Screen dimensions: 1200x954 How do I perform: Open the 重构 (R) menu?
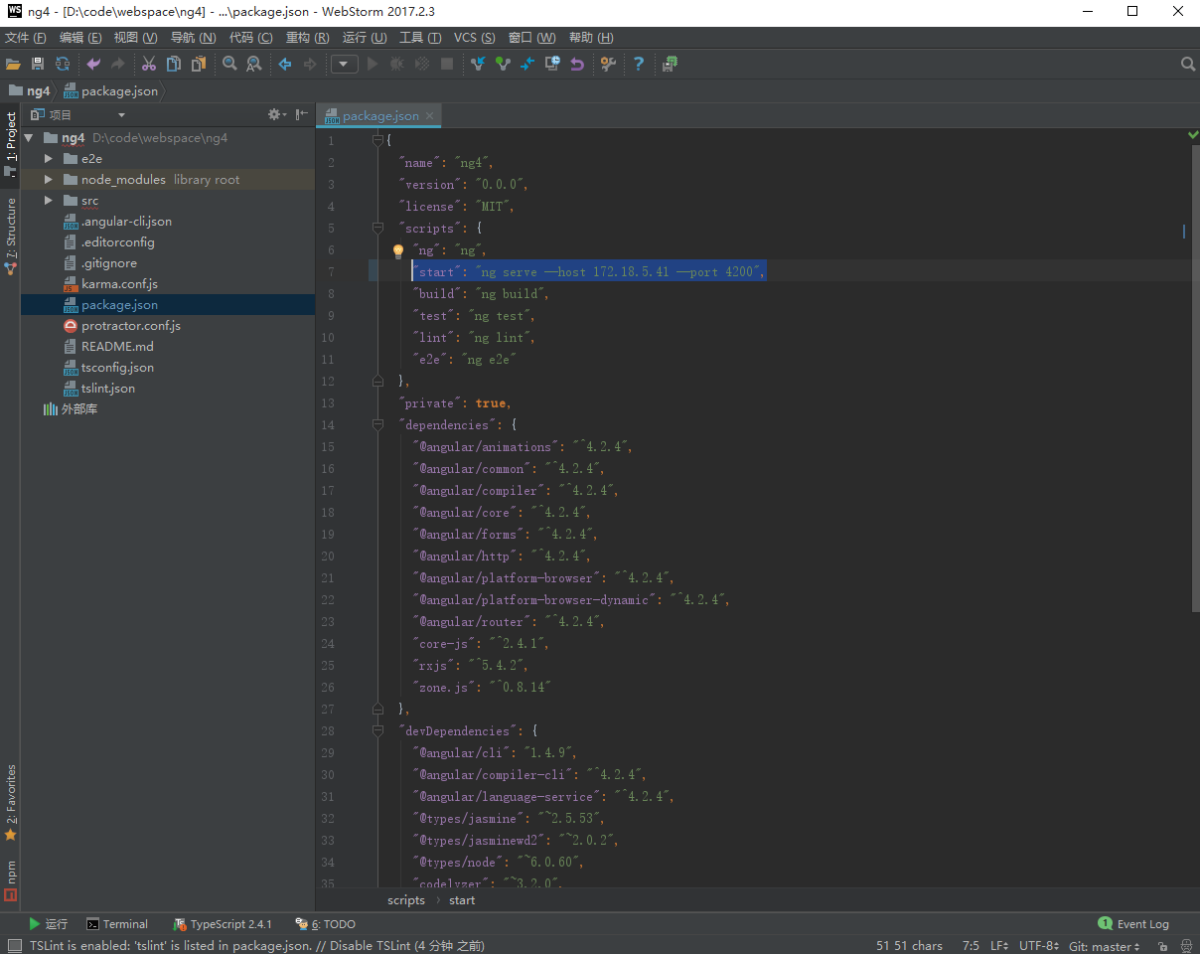(x=308, y=38)
